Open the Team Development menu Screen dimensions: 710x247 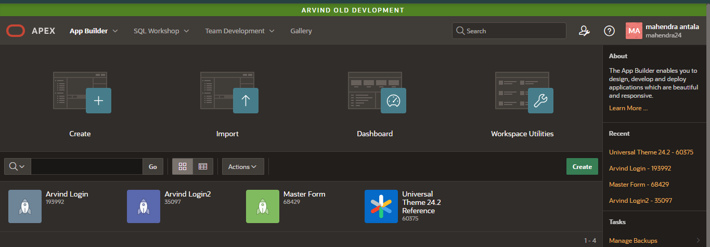pyautogui.click(x=239, y=31)
